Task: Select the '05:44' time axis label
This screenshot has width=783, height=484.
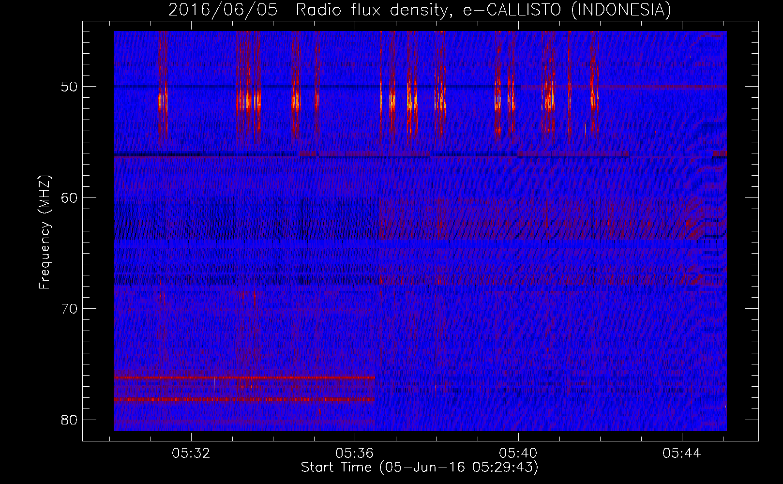Action: (x=682, y=454)
